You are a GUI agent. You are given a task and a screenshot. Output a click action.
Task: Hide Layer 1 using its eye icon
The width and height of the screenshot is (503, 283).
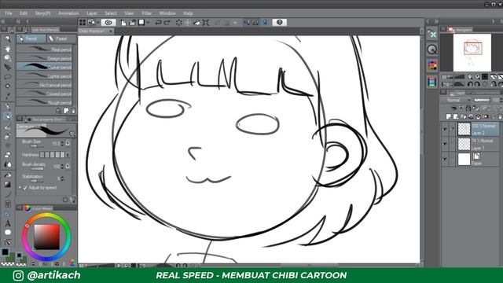[445, 144]
